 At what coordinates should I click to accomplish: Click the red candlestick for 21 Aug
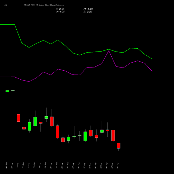(52, 121)
